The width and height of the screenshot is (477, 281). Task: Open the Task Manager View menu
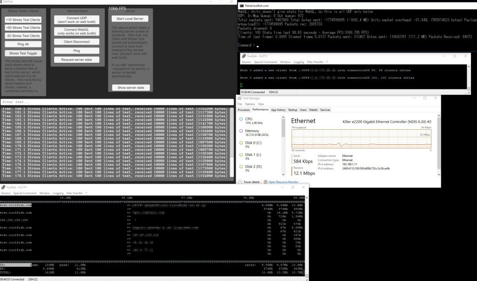pyautogui.click(x=261, y=104)
